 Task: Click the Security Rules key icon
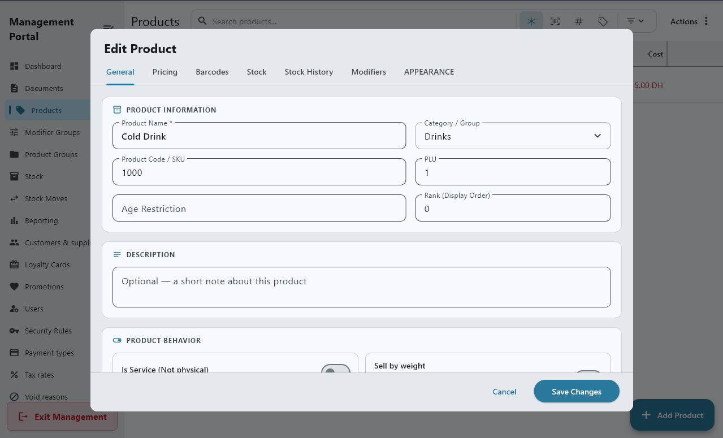coord(14,331)
